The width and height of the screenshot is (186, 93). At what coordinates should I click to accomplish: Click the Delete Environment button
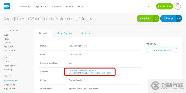tap(161, 50)
